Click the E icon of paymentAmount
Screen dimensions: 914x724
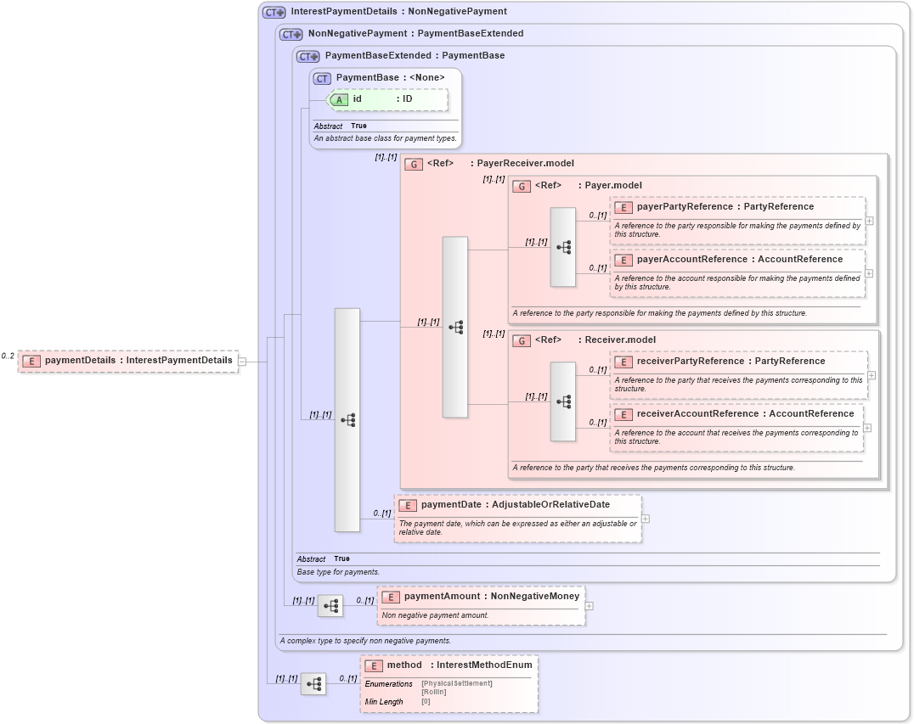coord(391,597)
